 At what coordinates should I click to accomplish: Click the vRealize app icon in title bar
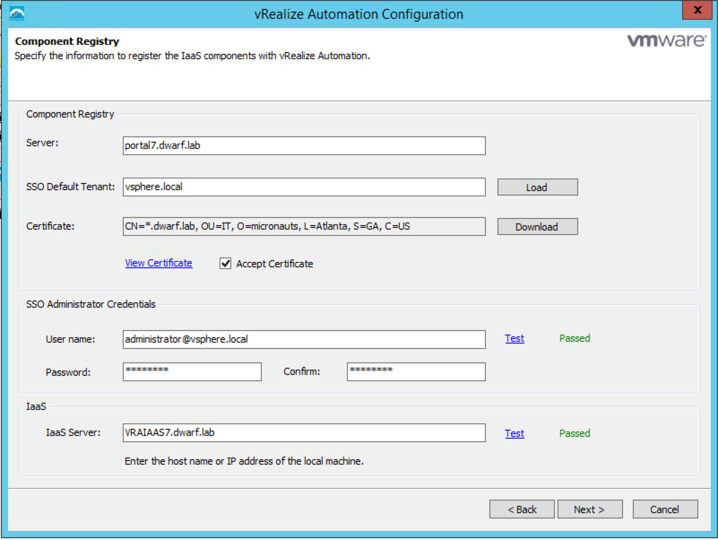[17, 13]
